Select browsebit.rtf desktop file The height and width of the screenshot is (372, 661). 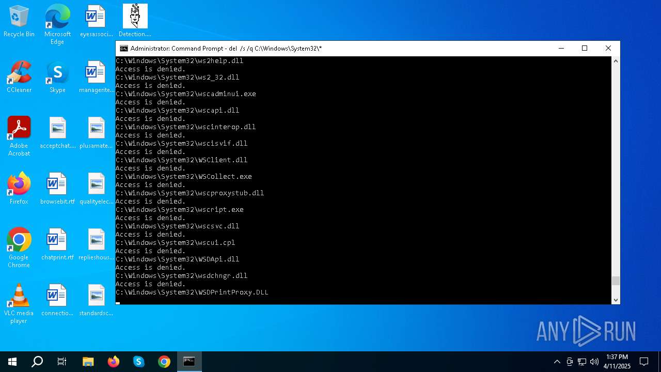57,189
